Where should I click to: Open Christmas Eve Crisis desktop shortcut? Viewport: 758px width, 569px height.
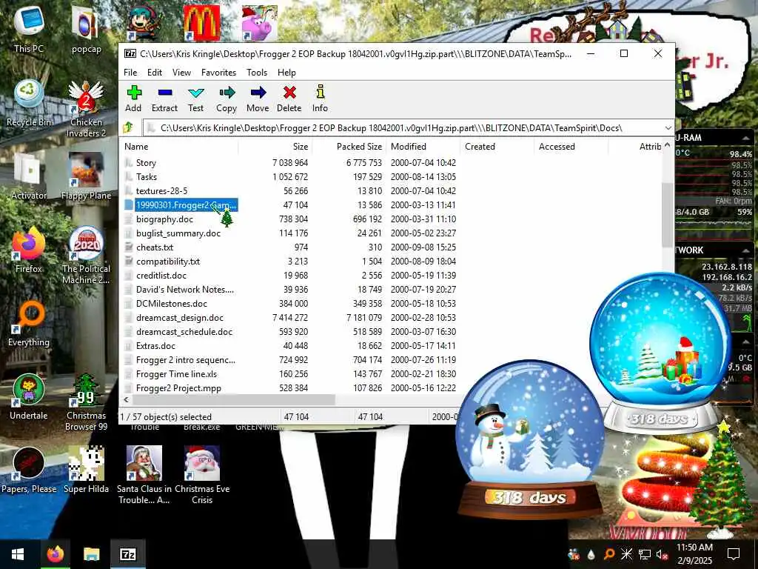point(202,475)
